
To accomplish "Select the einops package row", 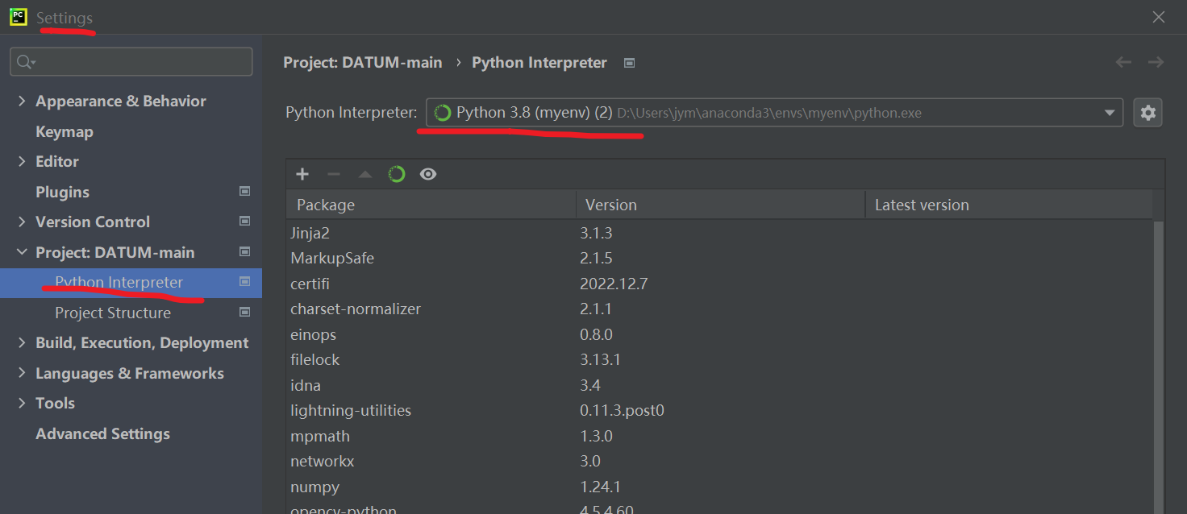I will pos(719,334).
